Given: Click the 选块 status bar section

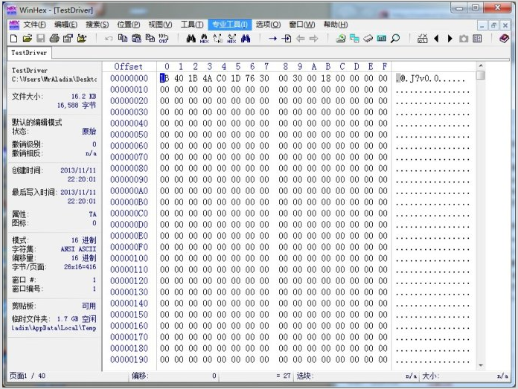Looking at the screenshot, I should point(356,376).
